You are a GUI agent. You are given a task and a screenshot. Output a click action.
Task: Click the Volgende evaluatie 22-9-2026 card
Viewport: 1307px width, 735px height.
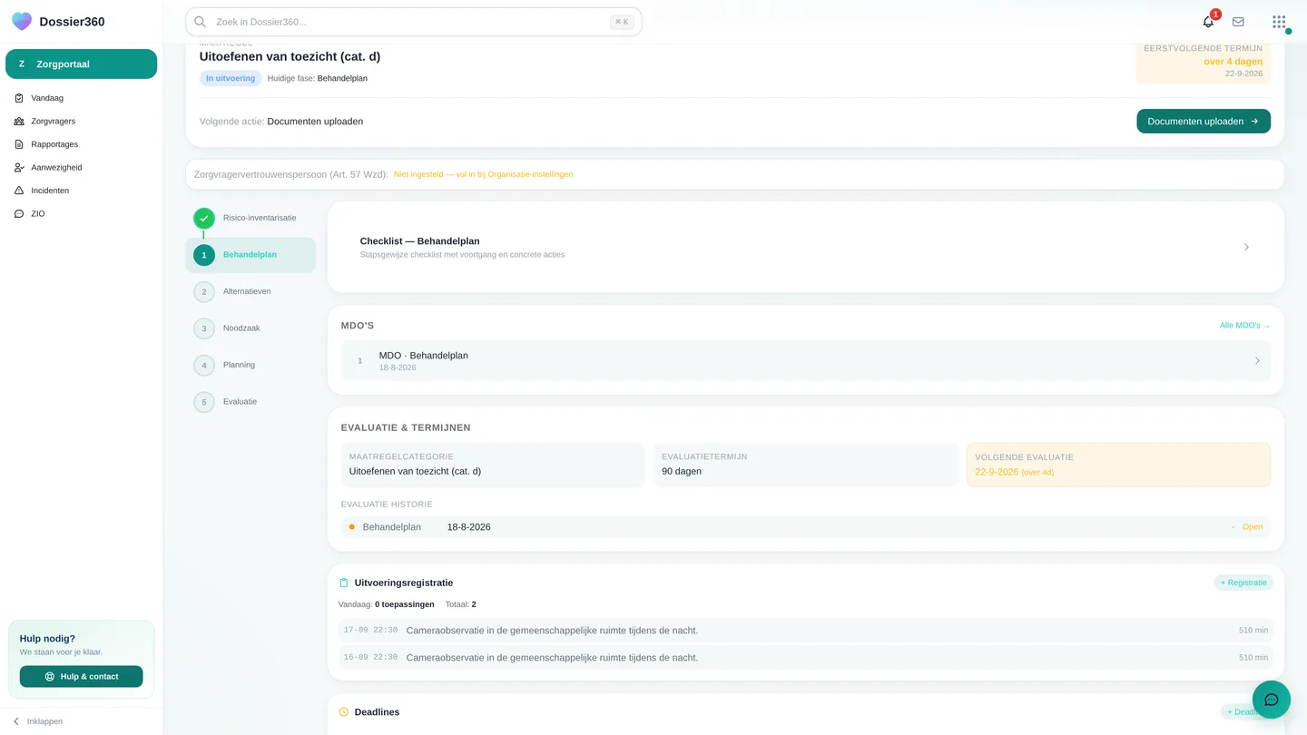click(1118, 465)
